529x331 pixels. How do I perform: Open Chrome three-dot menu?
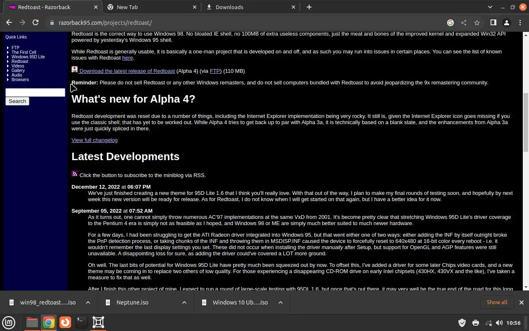[519, 23]
